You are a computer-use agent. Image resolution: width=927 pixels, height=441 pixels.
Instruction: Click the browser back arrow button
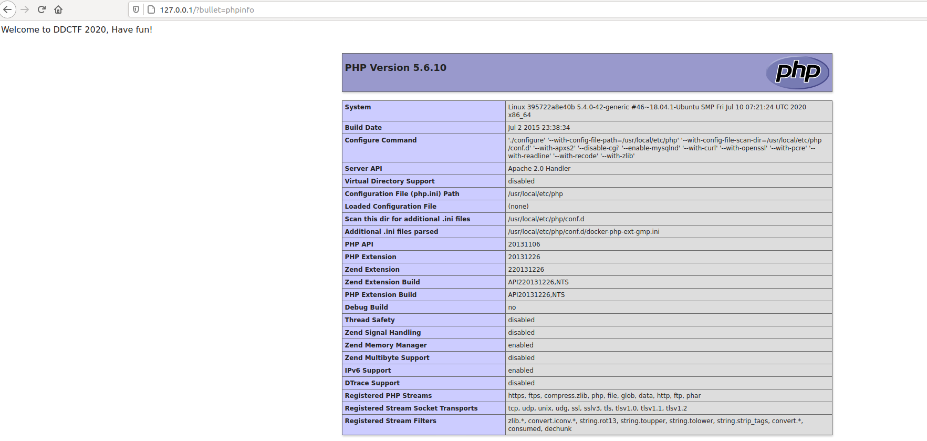click(x=7, y=9)
